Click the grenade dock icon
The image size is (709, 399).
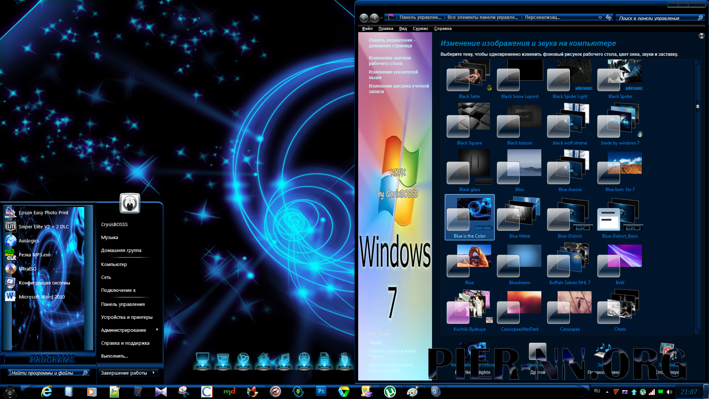[x=345, y=361]
